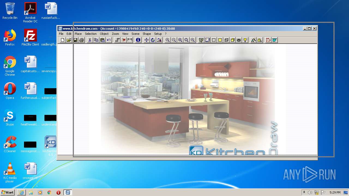Open the Zoom menu
Screen dimensions: 349x196
(x=115, y=34)
